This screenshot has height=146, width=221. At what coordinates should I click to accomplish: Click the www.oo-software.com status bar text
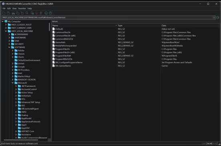coord(28,144)
